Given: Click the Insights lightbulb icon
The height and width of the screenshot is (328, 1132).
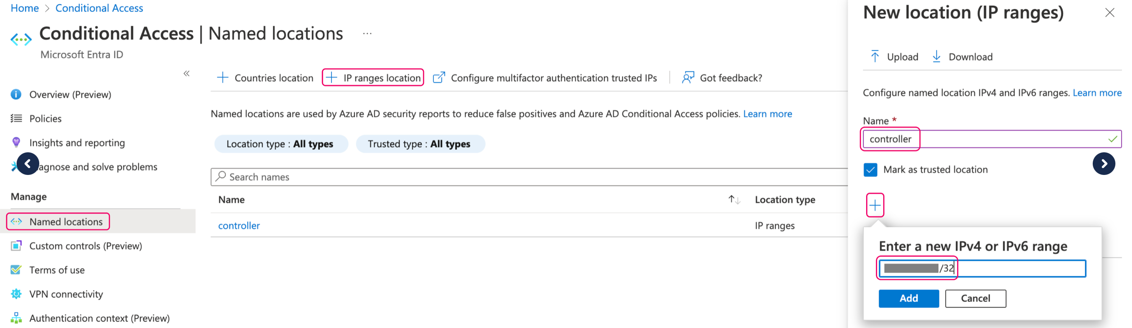Looking at the screenshot, I should 16,142.
